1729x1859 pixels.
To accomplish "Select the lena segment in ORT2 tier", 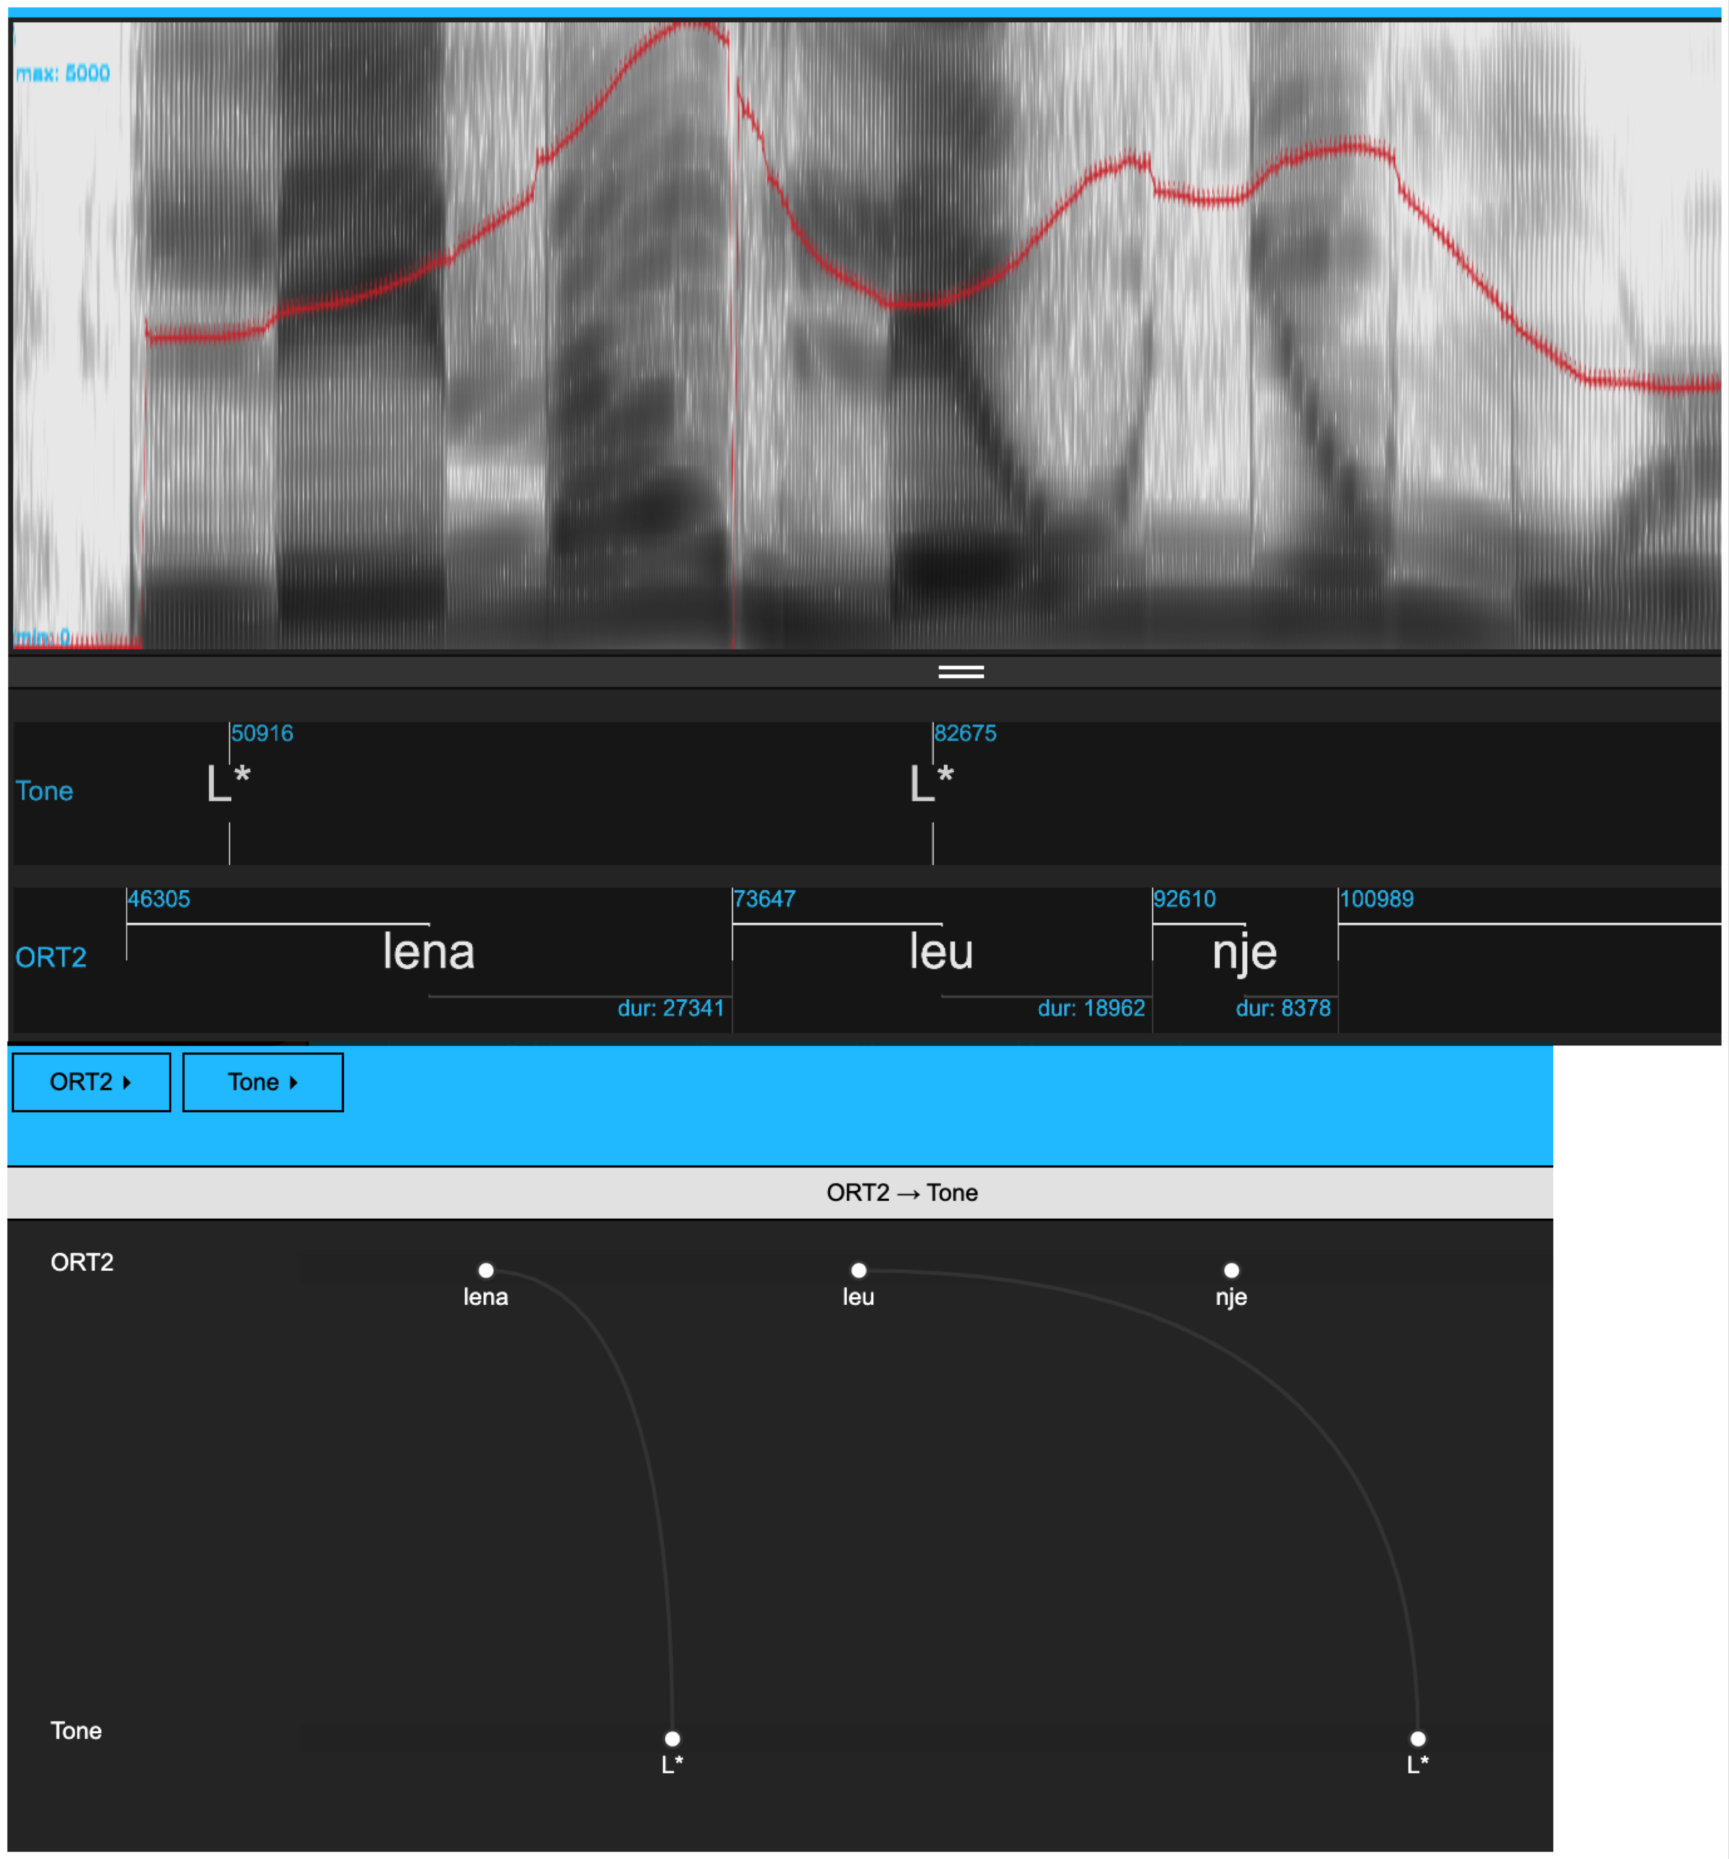I will [x=429, y=953].
